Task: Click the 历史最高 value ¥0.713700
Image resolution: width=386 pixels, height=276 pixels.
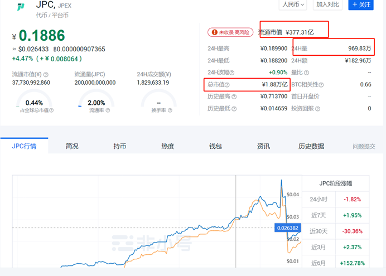Action: (x=274, y=96)
